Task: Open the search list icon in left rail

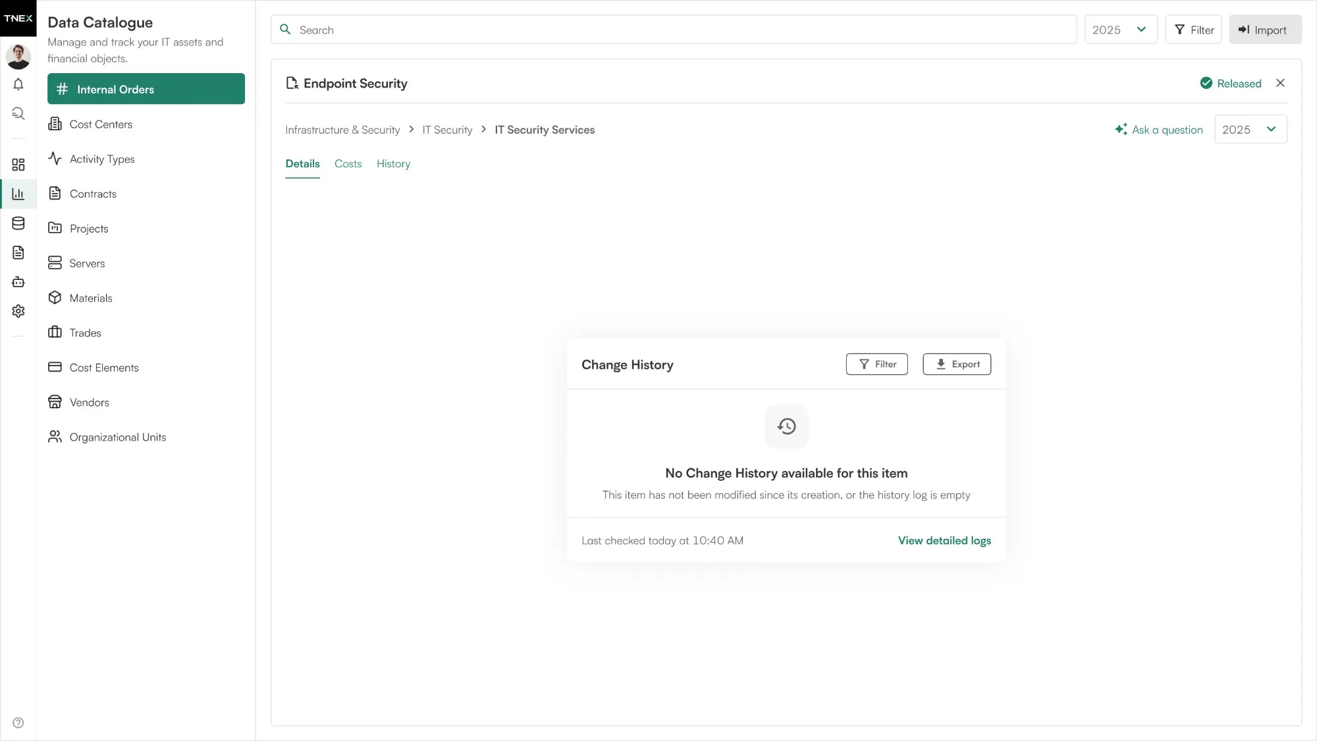Action: coord(18,113)
